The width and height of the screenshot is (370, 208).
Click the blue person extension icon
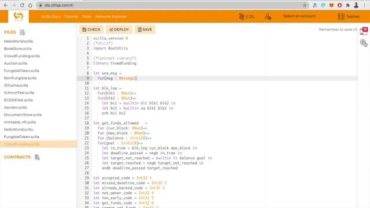314,5
